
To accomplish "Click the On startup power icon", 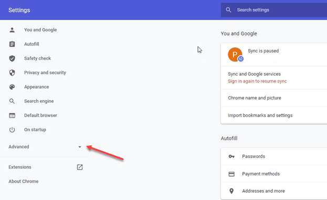I will click(12, 130).
